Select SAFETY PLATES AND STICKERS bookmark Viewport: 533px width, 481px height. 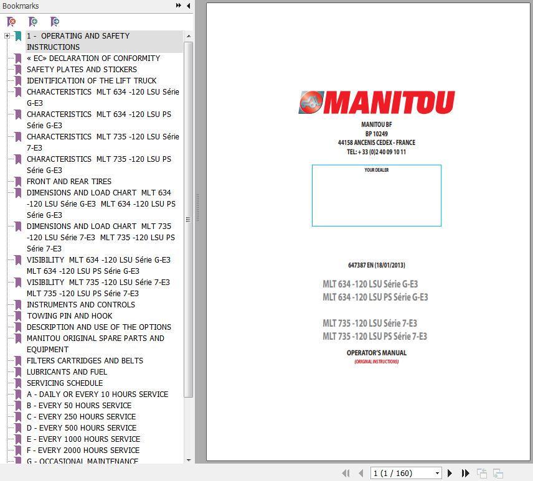(82, 70)
